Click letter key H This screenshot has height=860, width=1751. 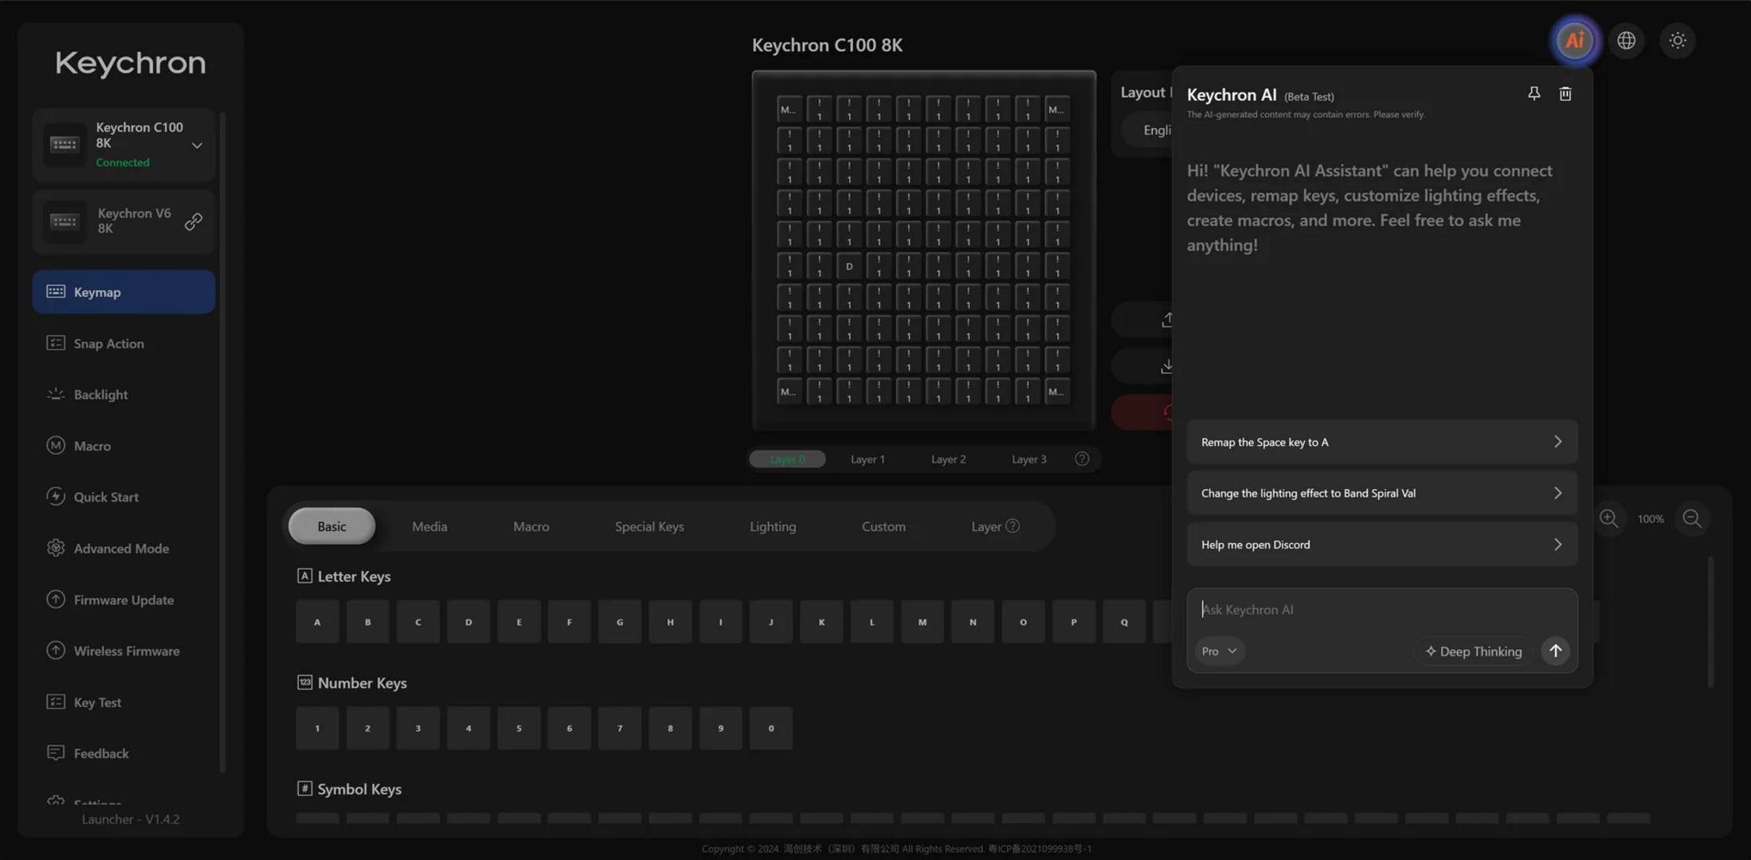click(670, 622)
